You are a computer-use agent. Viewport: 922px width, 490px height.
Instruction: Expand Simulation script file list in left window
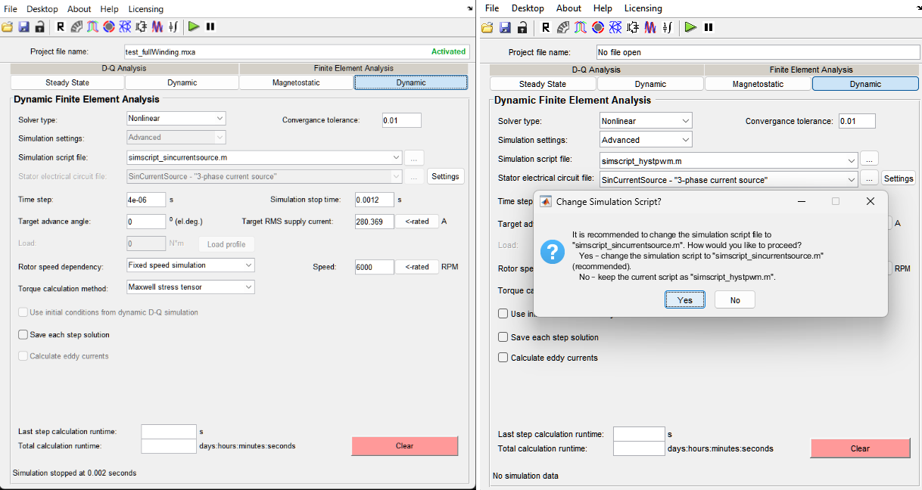(x=264, y=157)
